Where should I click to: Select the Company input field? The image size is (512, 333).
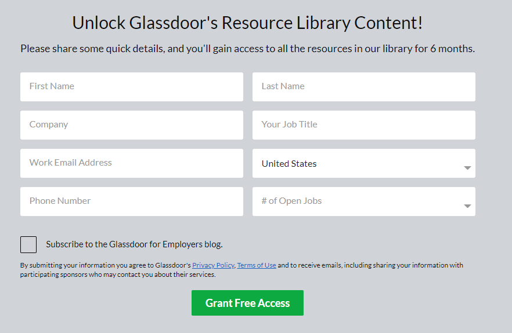(131, 125)
